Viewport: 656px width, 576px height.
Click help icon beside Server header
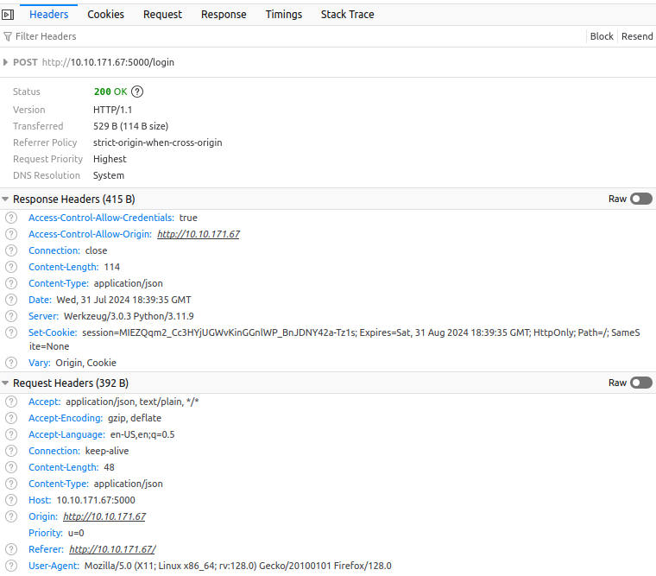pyautogui.click(x=11, y=316)
